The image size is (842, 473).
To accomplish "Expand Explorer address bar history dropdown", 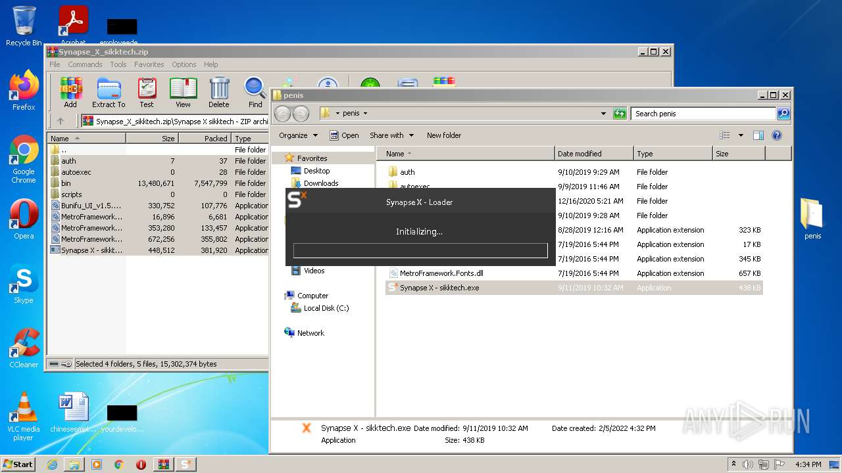I will 603,114.
